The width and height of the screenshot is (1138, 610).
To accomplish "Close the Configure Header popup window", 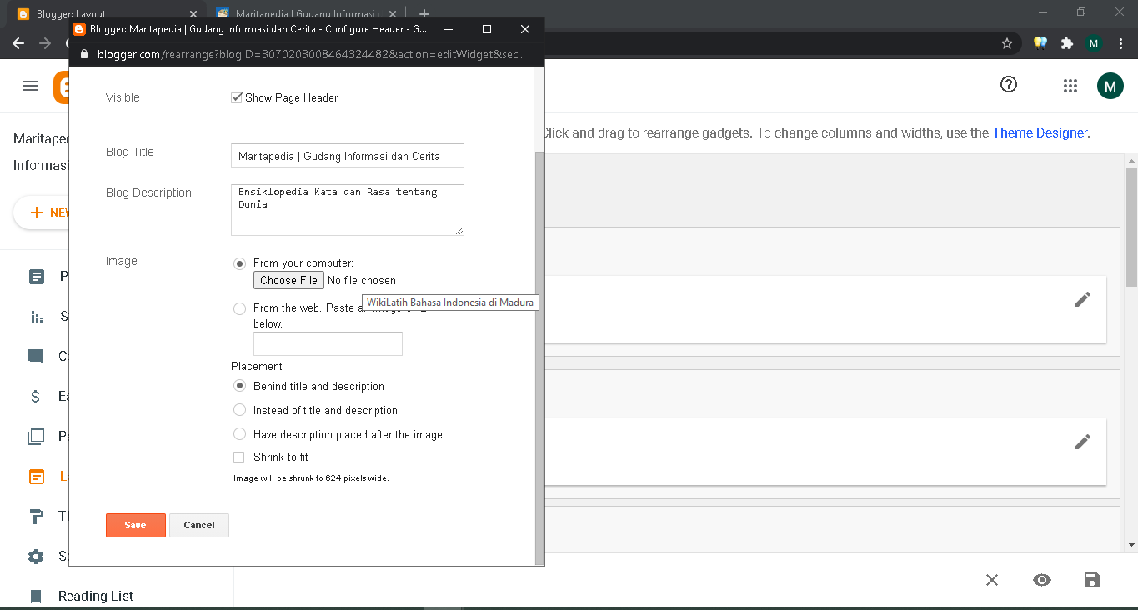I will pyautogui.click(x=525, y=29).
